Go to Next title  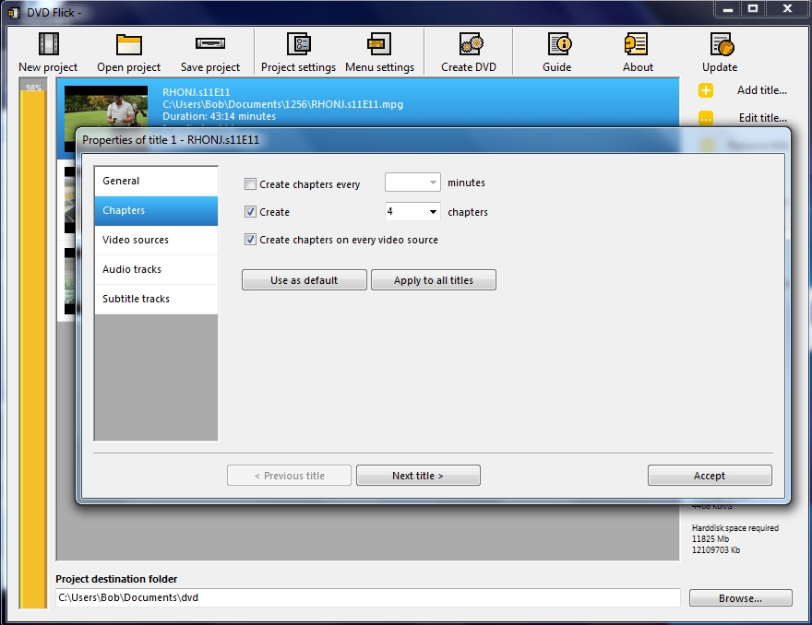pyautogui.click(x=418, y=476)
